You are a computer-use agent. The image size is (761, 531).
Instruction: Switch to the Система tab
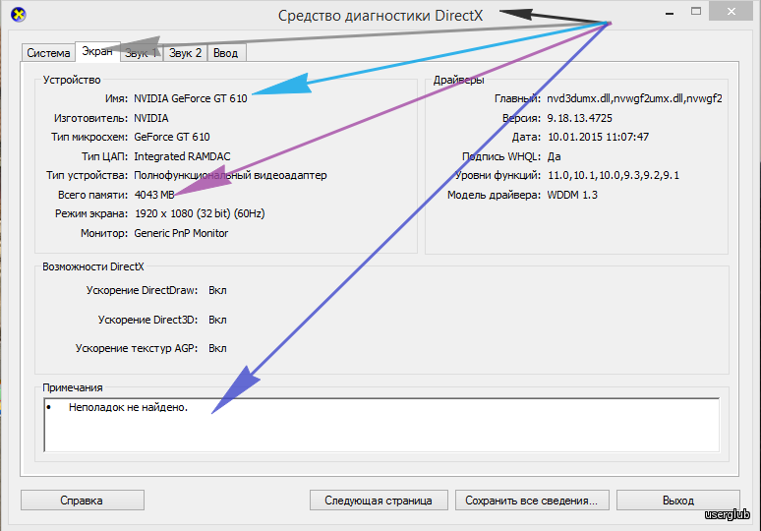click(48, 53)
